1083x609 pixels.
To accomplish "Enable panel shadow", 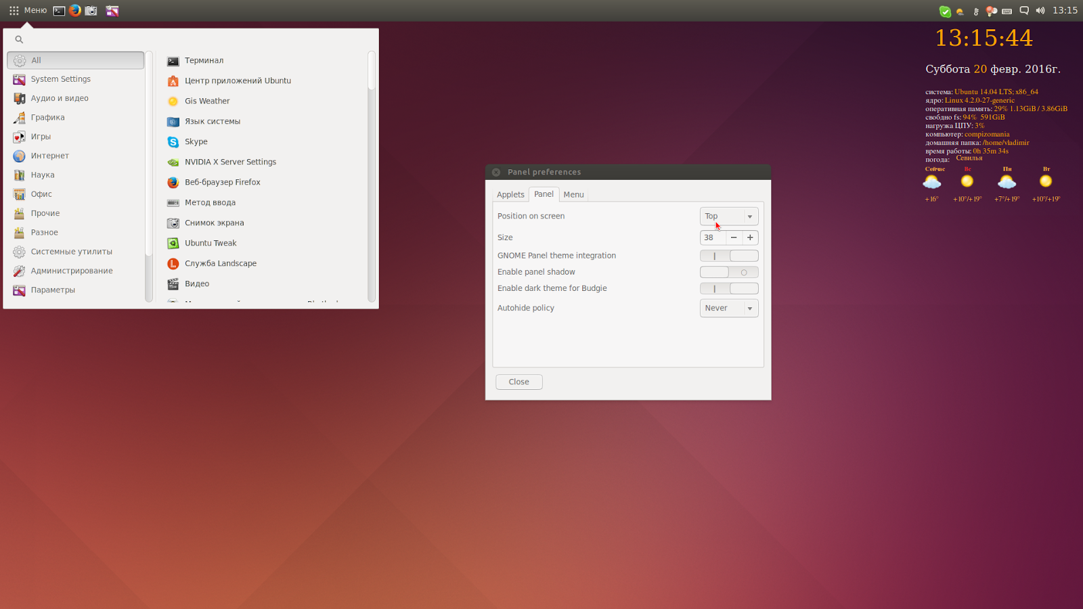I will pyautogui.click(x=729, y=271).
